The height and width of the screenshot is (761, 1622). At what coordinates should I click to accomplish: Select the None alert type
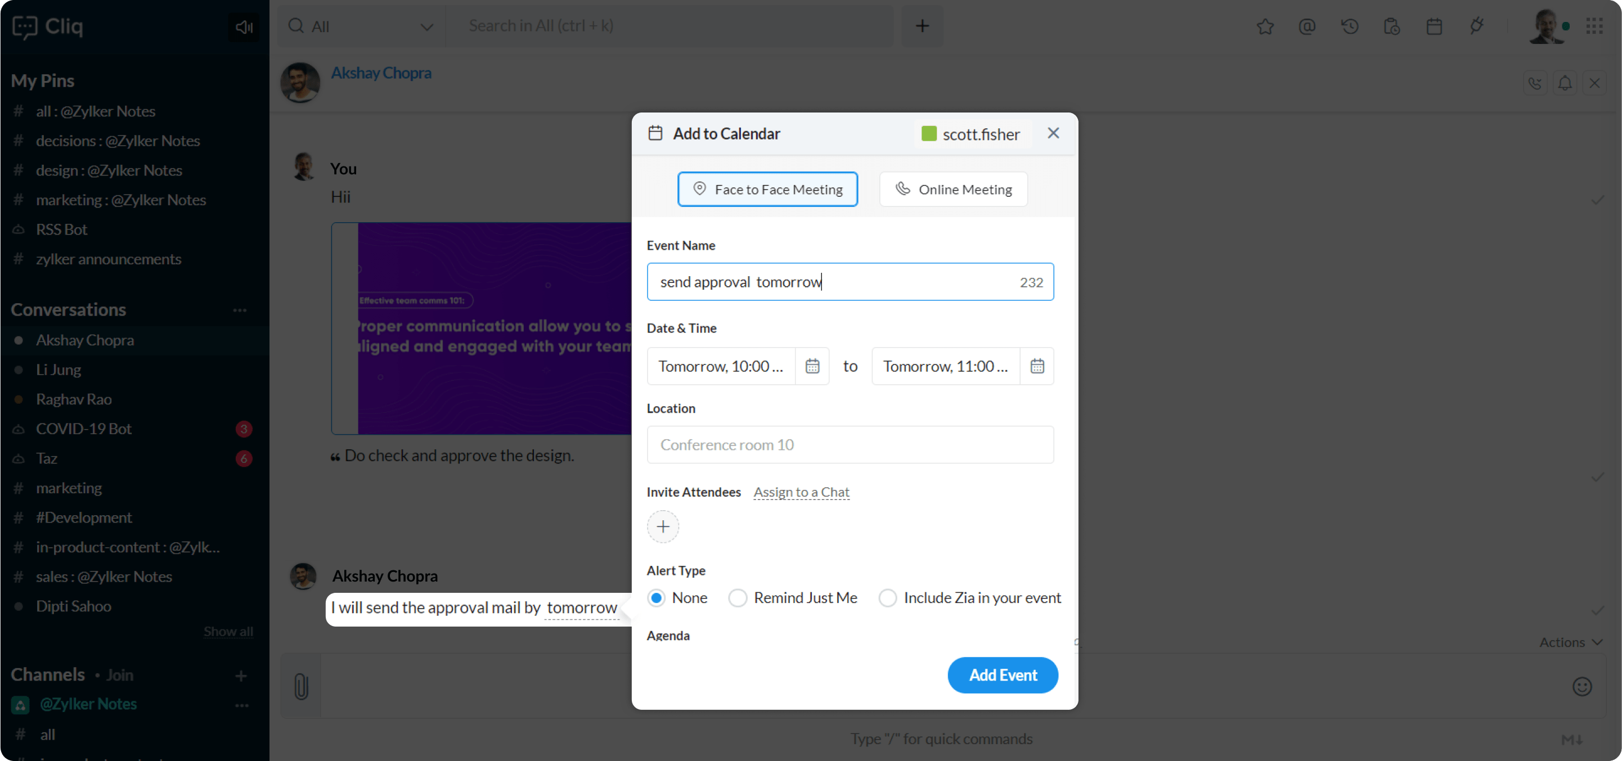656,597
